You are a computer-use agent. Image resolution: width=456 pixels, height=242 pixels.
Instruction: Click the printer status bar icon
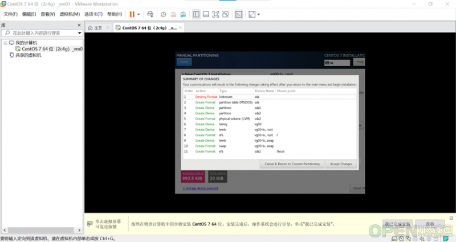[415, 239]
